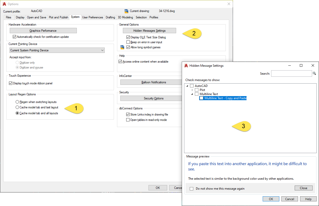Click the Graphics Performance button
Screen dimensions: 319x206
tap(43, 31)
